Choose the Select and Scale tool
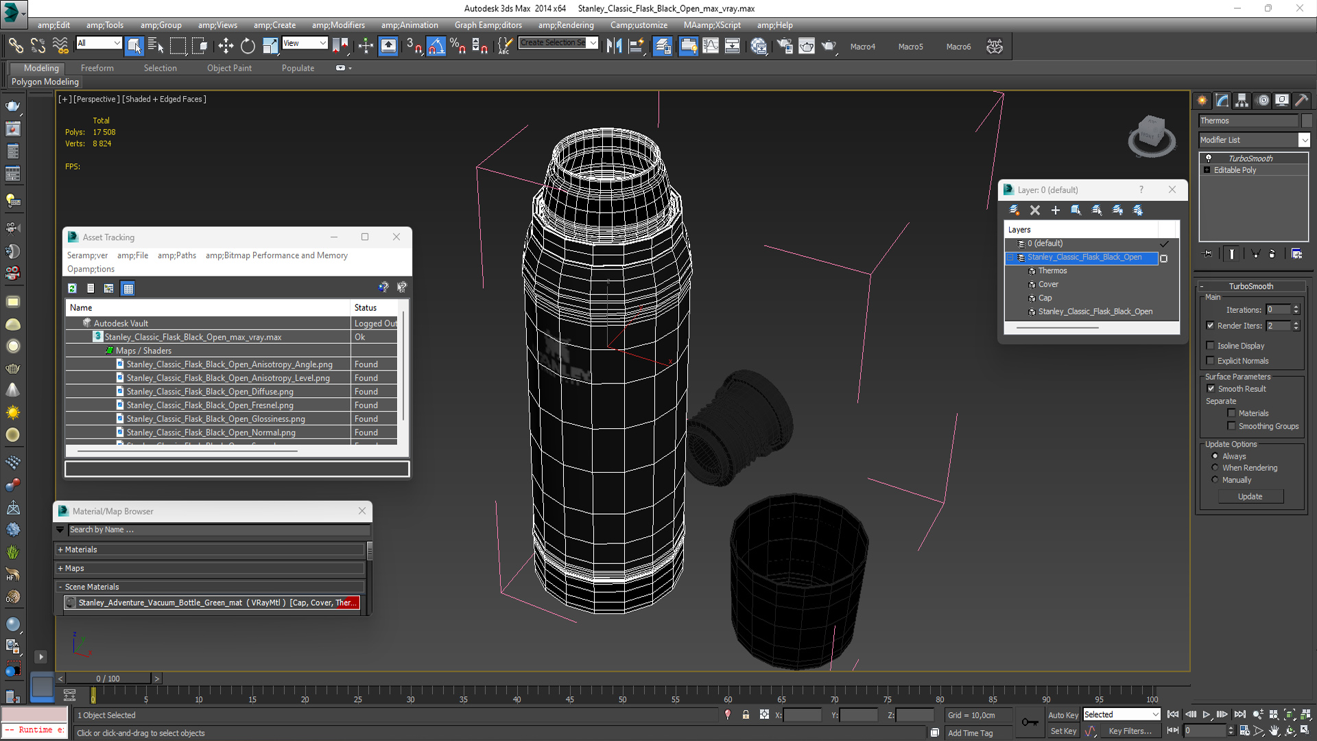Viewport: 1317px width, 741px height. 270,46
